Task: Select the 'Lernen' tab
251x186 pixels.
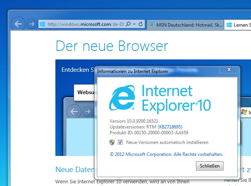Action: [x=238, y=25]
